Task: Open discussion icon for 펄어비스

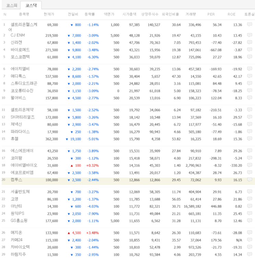Action: [x=250, y=98]
